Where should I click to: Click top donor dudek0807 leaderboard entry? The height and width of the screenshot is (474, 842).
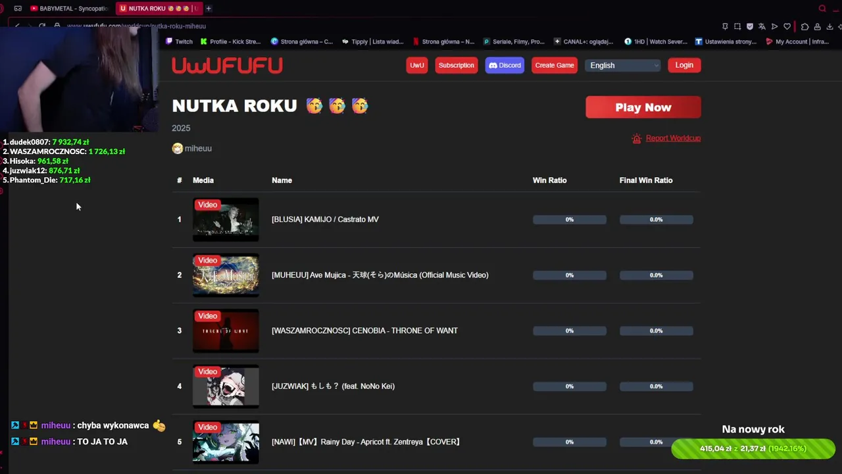[45, 142]
